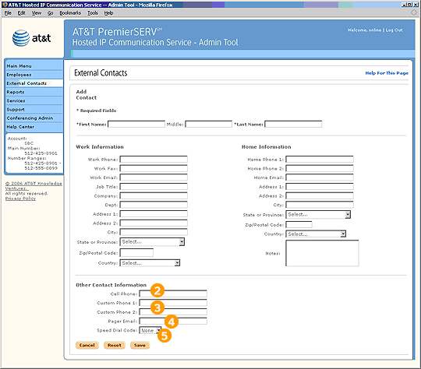The width and height of the screenshot is (421, 369).
Task: Click Custom Phone 1 field
Action: point(173,303)
